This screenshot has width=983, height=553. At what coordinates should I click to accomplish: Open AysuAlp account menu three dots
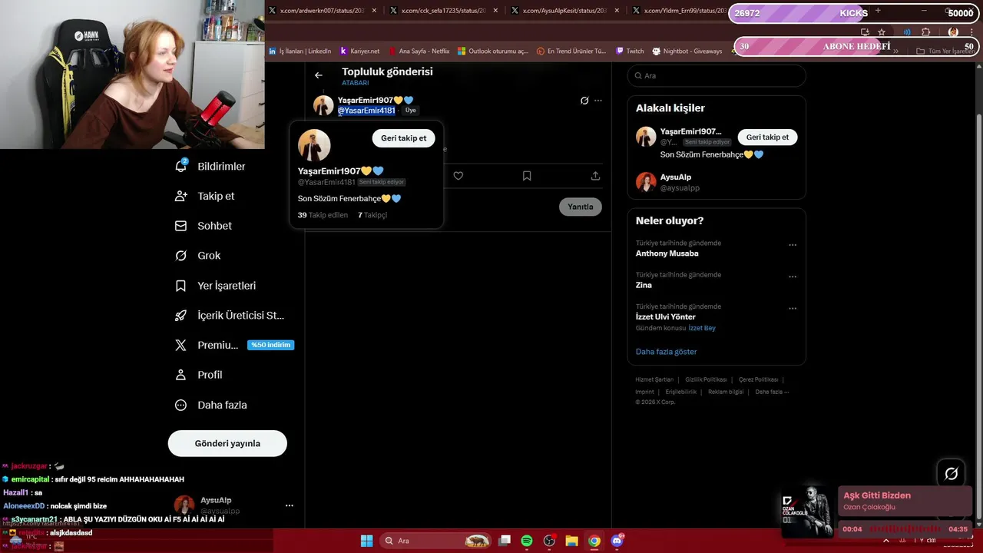(x=290, y=505)
